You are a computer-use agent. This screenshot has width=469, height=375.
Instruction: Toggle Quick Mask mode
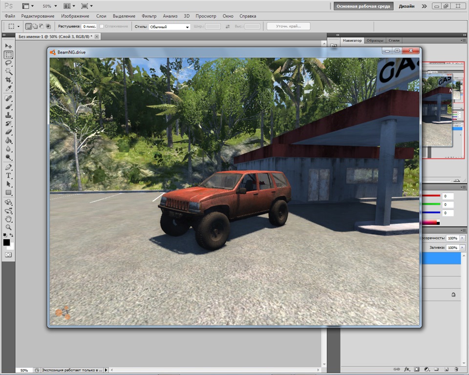pos(8,255)
